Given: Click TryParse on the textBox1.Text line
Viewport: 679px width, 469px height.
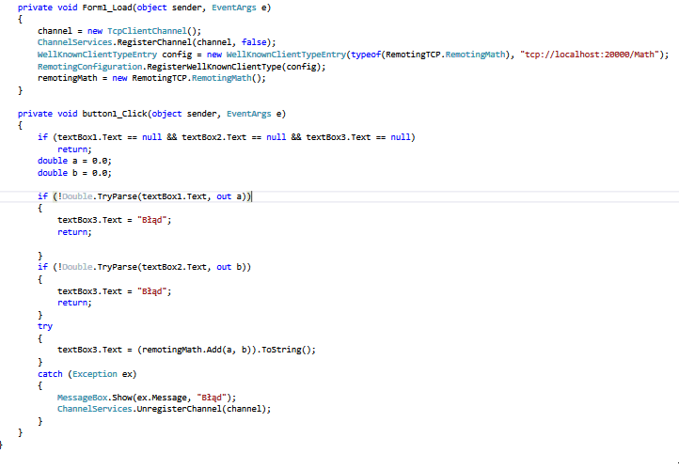Looking at the screenshot, I should pos(117,196).
